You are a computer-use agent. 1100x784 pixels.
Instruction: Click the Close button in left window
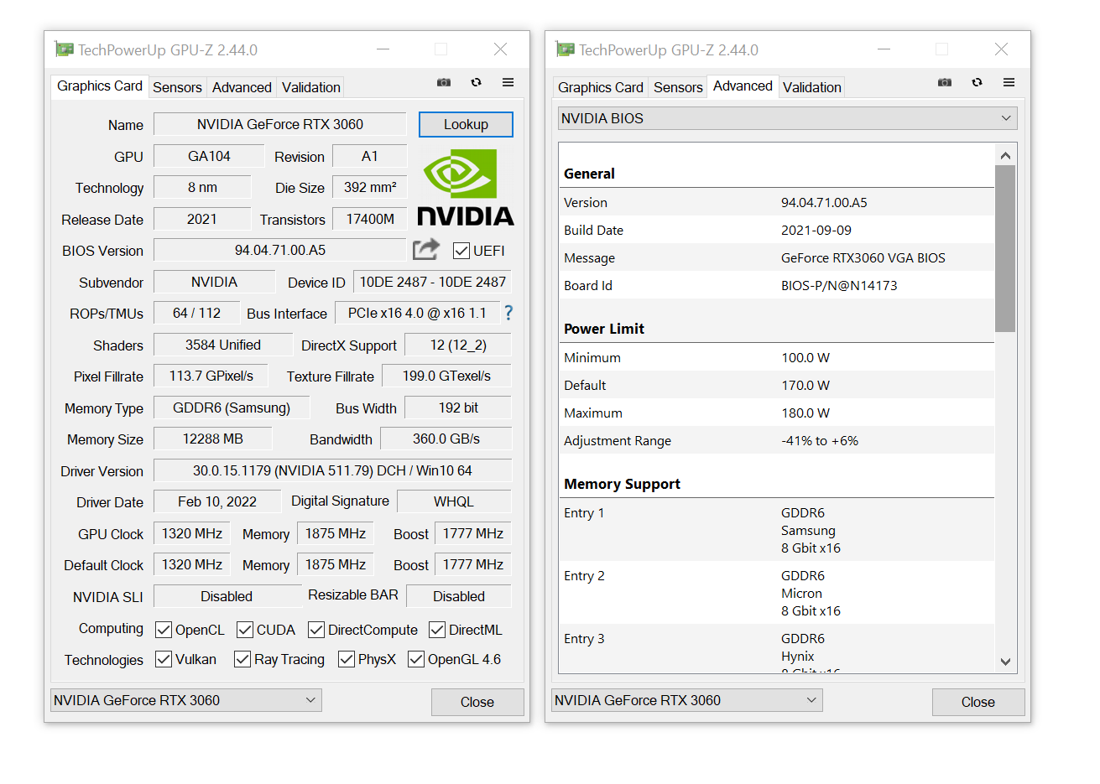point(477,702)
